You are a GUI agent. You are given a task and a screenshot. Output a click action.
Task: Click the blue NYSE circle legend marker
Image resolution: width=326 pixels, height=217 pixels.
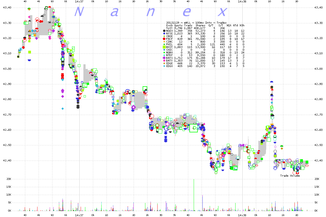coord(164,34)
